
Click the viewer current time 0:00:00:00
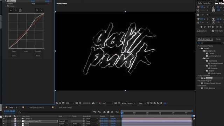pyautogui.click(x=86, y=103)
